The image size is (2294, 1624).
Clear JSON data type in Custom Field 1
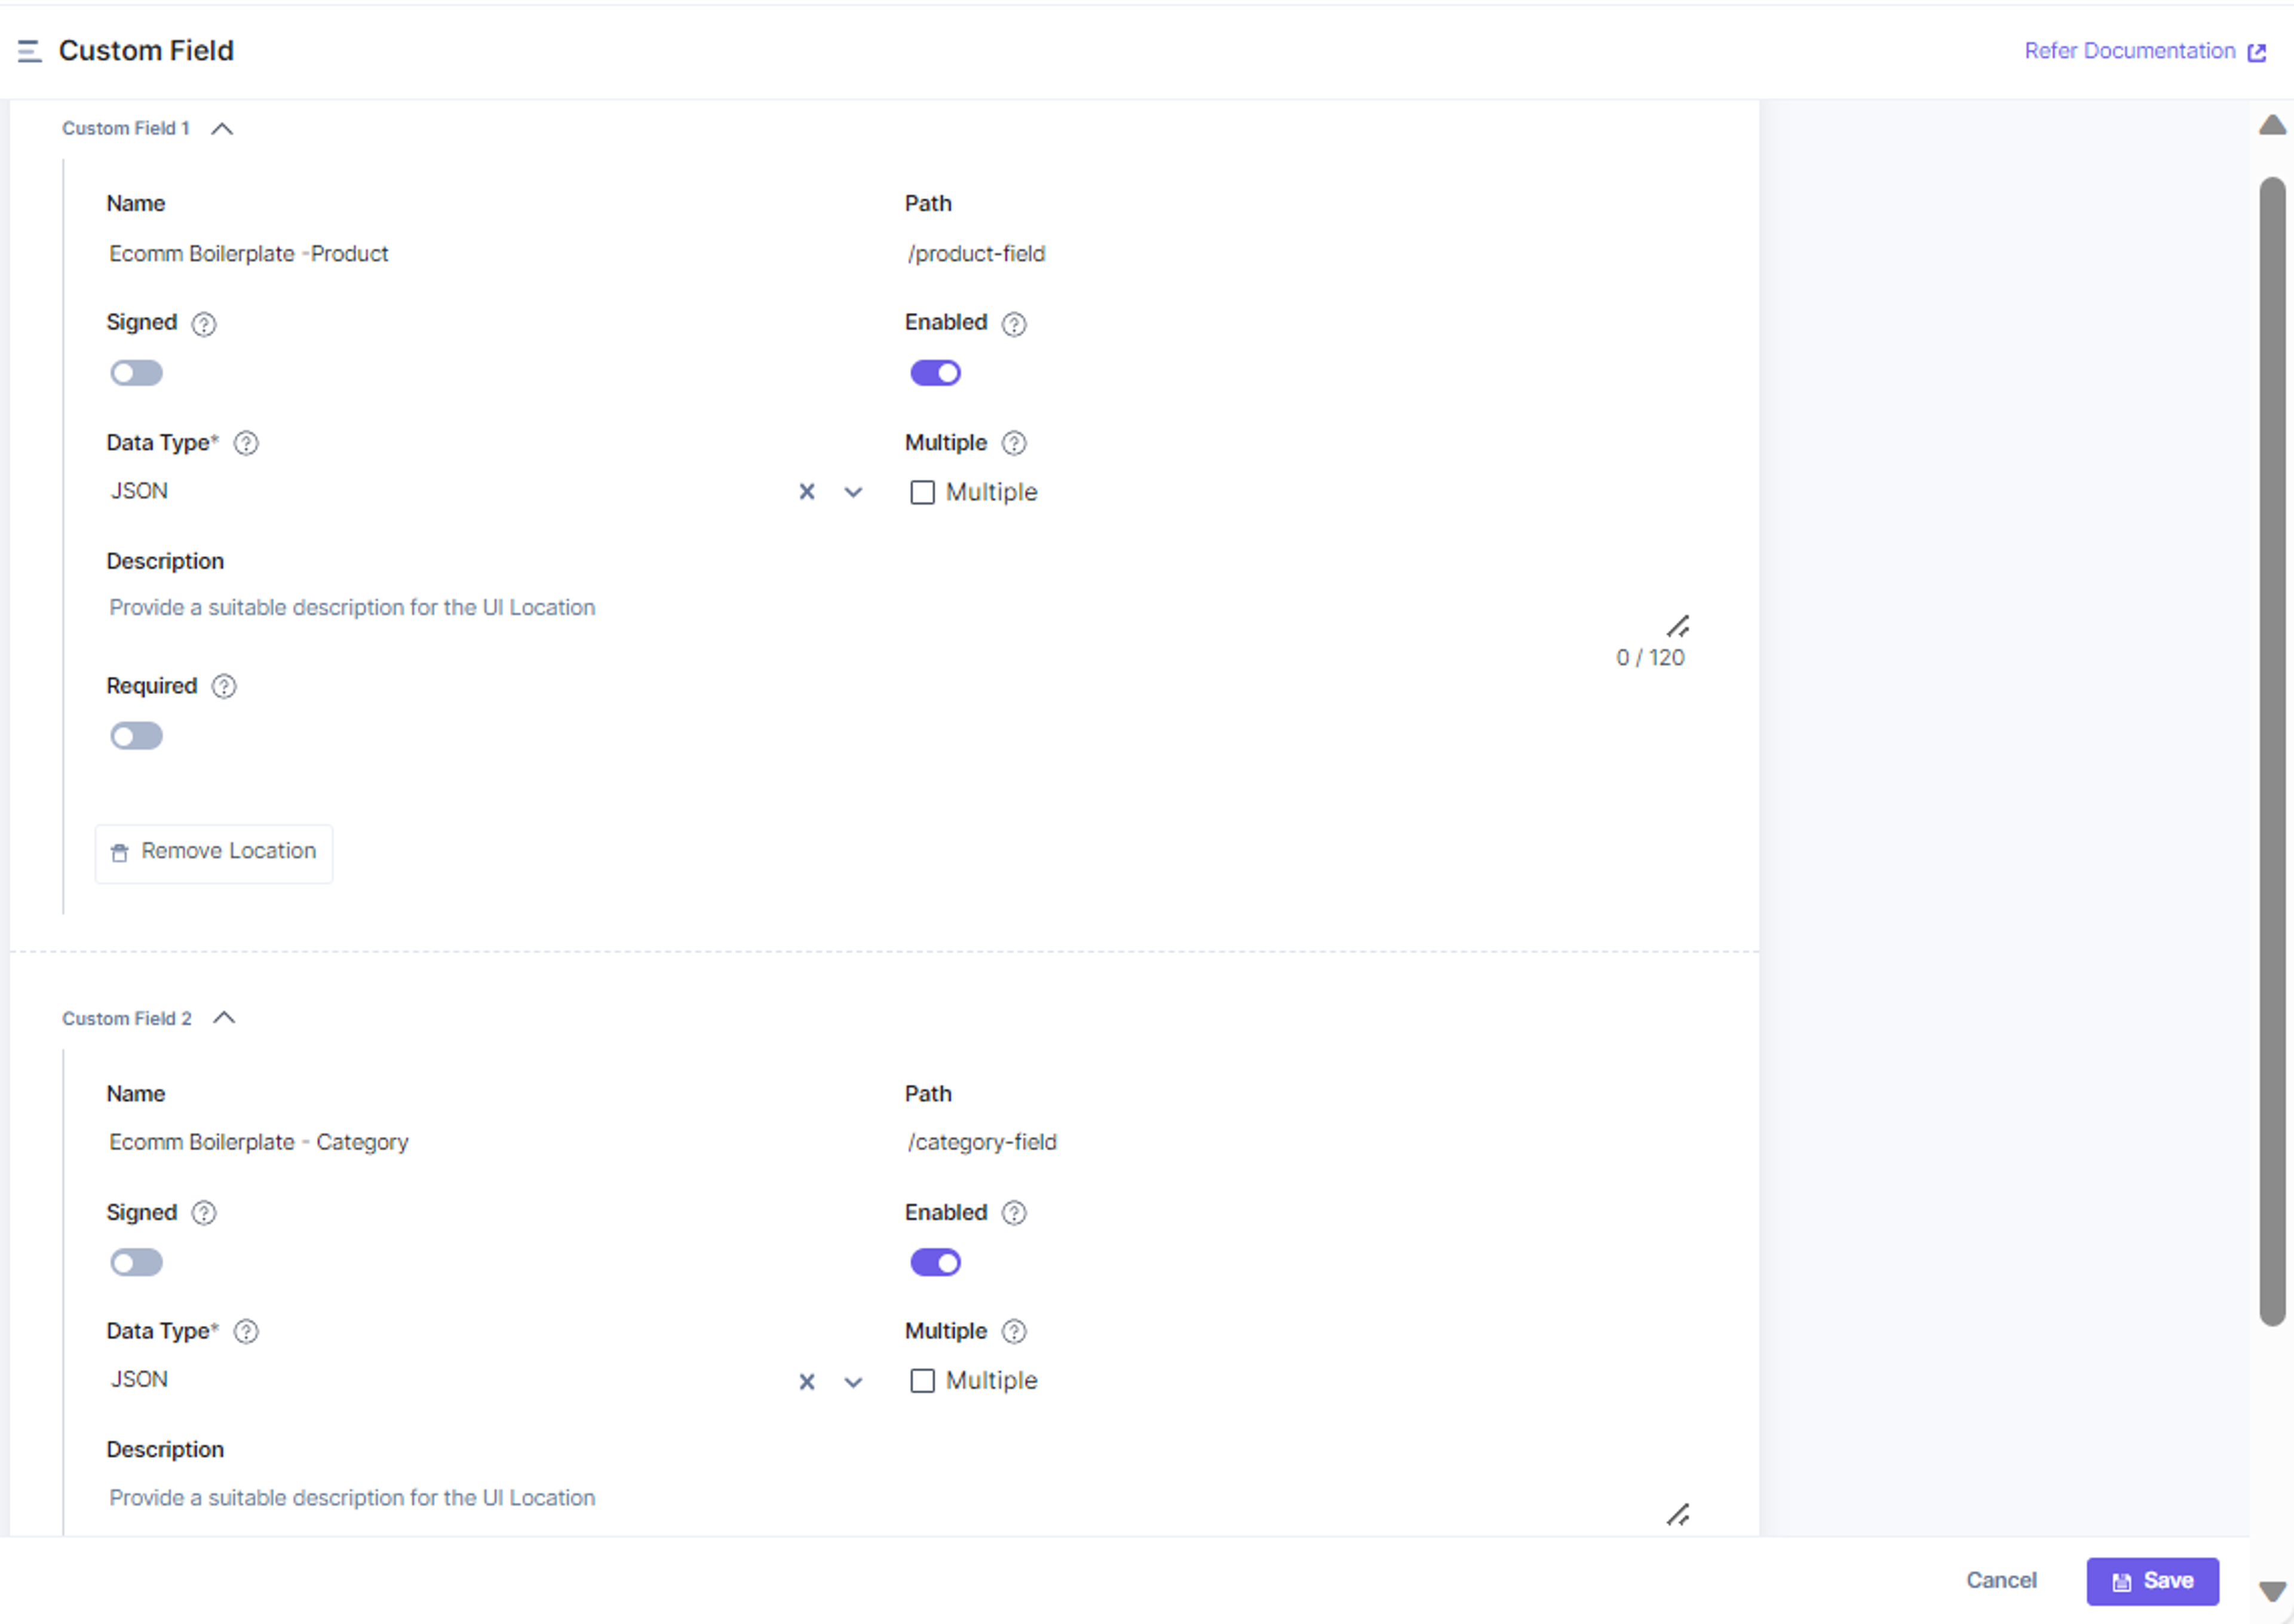807,492
